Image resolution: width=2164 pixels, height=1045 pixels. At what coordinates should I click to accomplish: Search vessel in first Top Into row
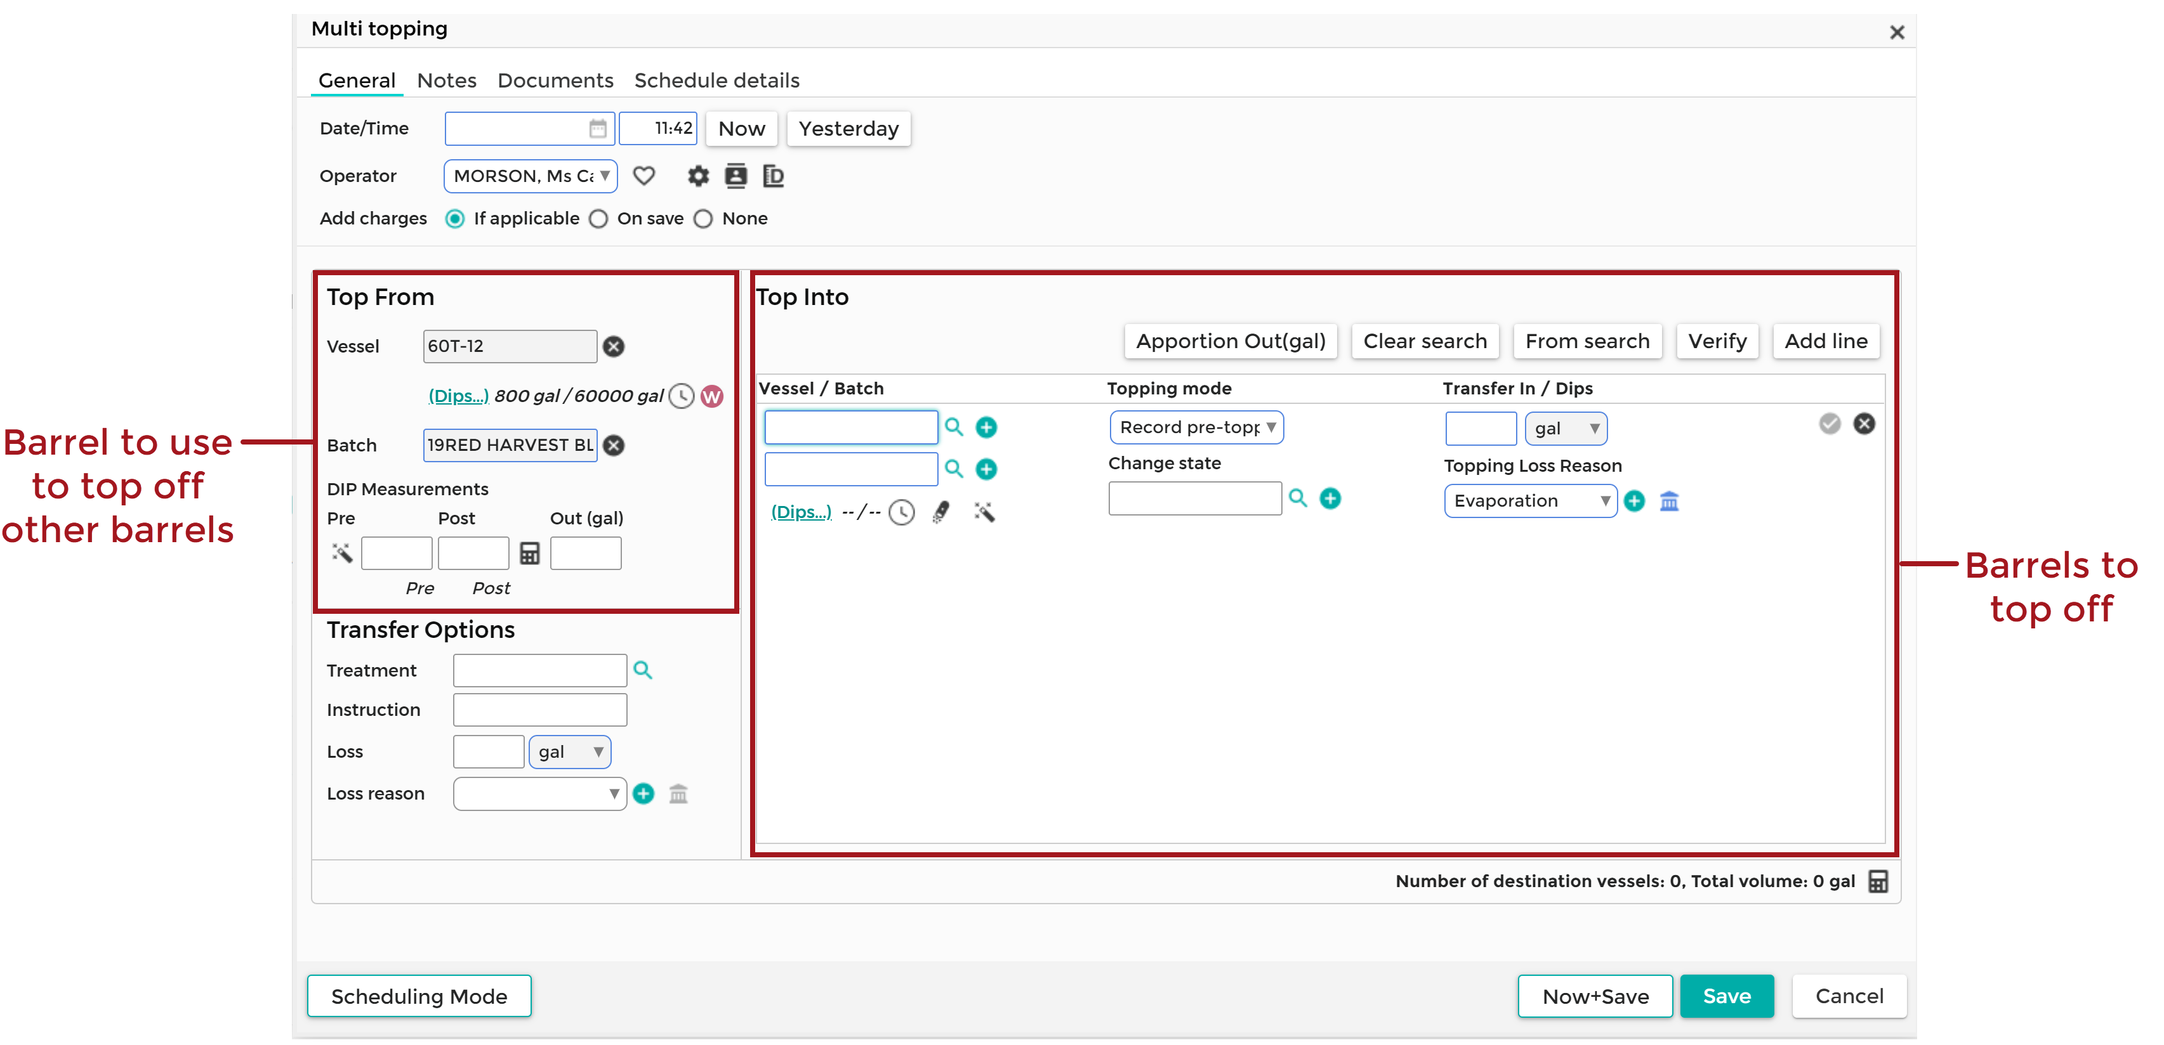point(953,426)
